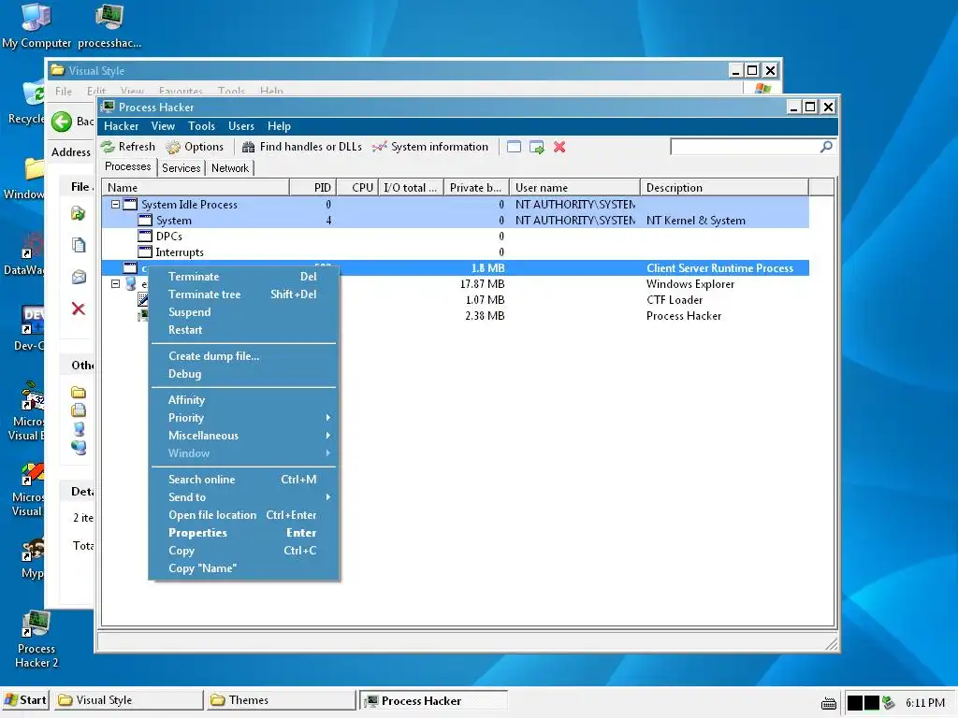Select Copy "Name" menu entry

[243, 567]
